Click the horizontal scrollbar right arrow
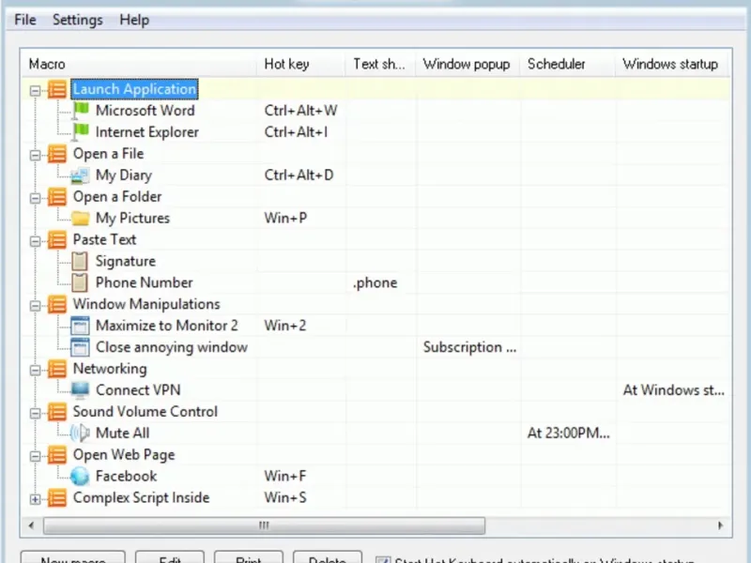 click(x=720, y=525)
